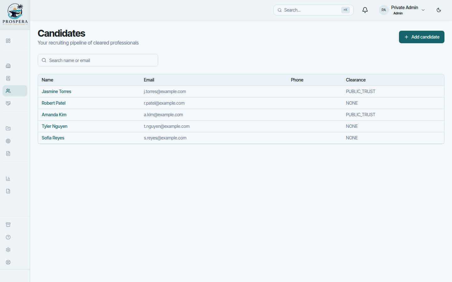Open Robert Patel candidate profile
The width and height of the screenshot is (452, 282).
tap(54, 103)
